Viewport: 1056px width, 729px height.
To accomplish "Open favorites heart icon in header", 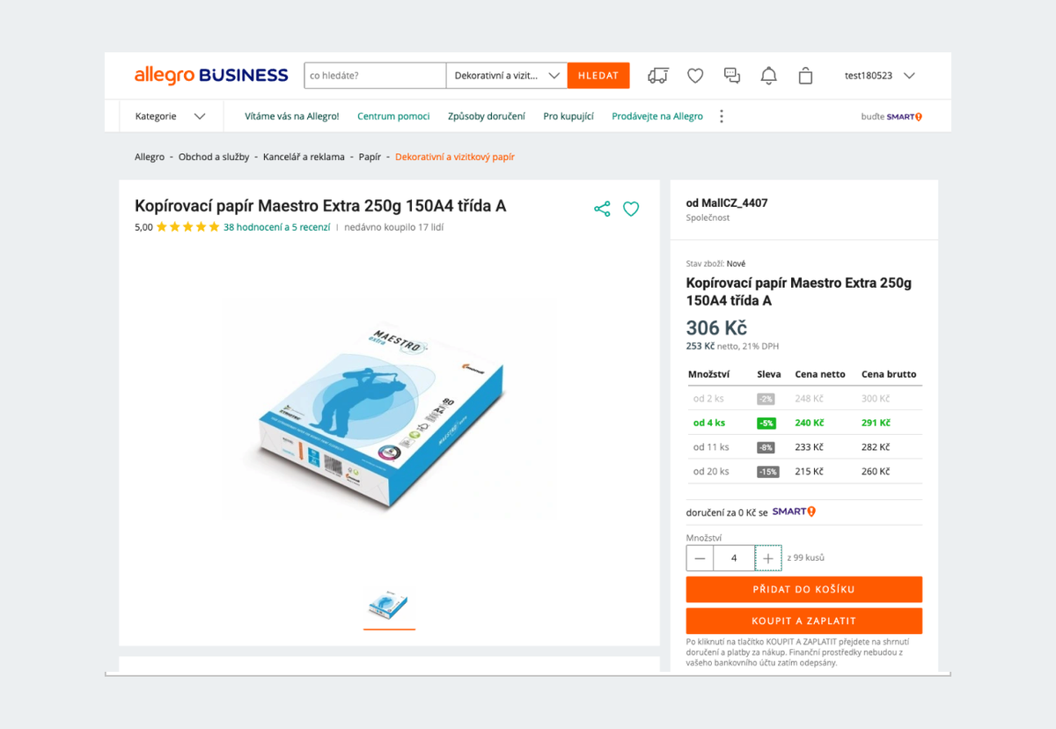I will pos(695,76).
